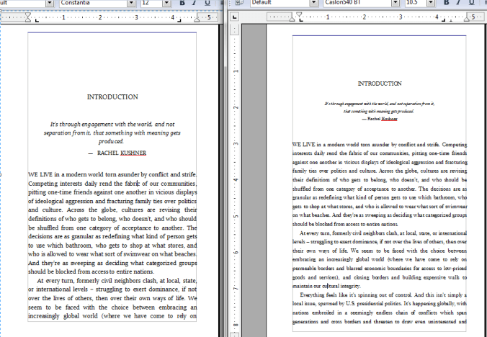Toggle Underline in the right document window
This screenshot has height=337, width=487.
(x=471, y=3)
